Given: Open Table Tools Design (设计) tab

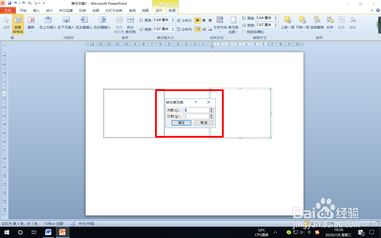Looking at the screenshot, I should (159, 11).
